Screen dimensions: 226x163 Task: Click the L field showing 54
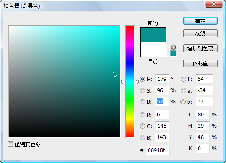click(x=204, y=79)
